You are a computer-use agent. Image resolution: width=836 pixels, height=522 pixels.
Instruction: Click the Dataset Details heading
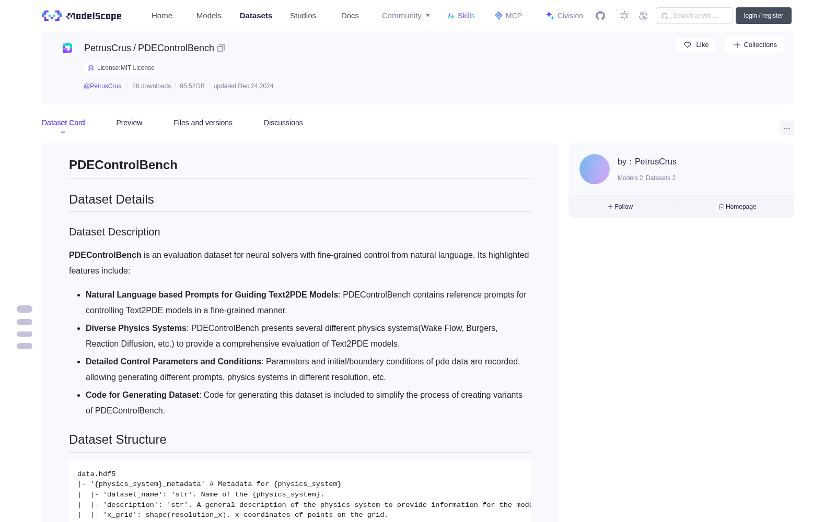coord(111,199)
